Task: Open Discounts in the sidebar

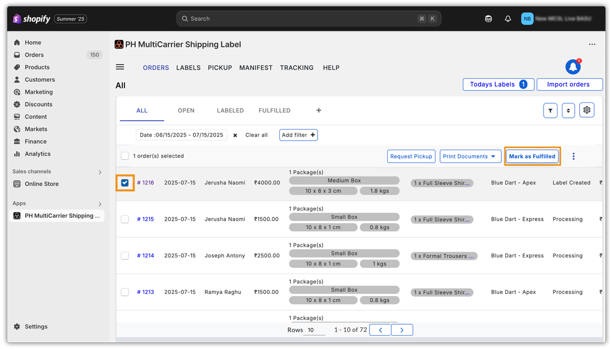Action: tap(38, 104)
